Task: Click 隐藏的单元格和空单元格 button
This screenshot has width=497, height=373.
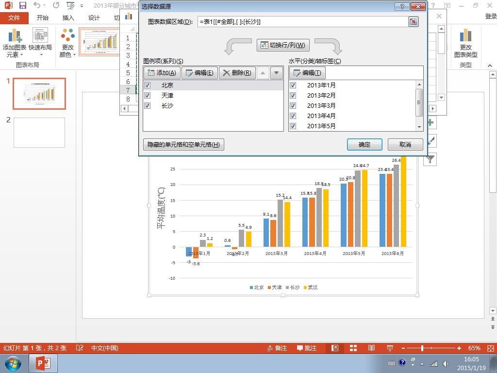Action: pyautogui.click(x=184, y=145)
